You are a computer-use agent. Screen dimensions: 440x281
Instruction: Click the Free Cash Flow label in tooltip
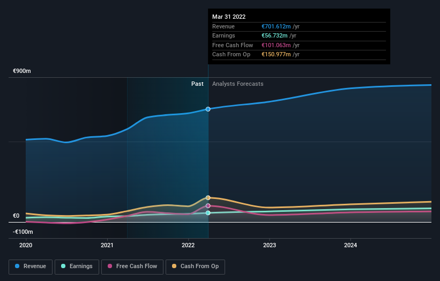(x=233, y=45)
